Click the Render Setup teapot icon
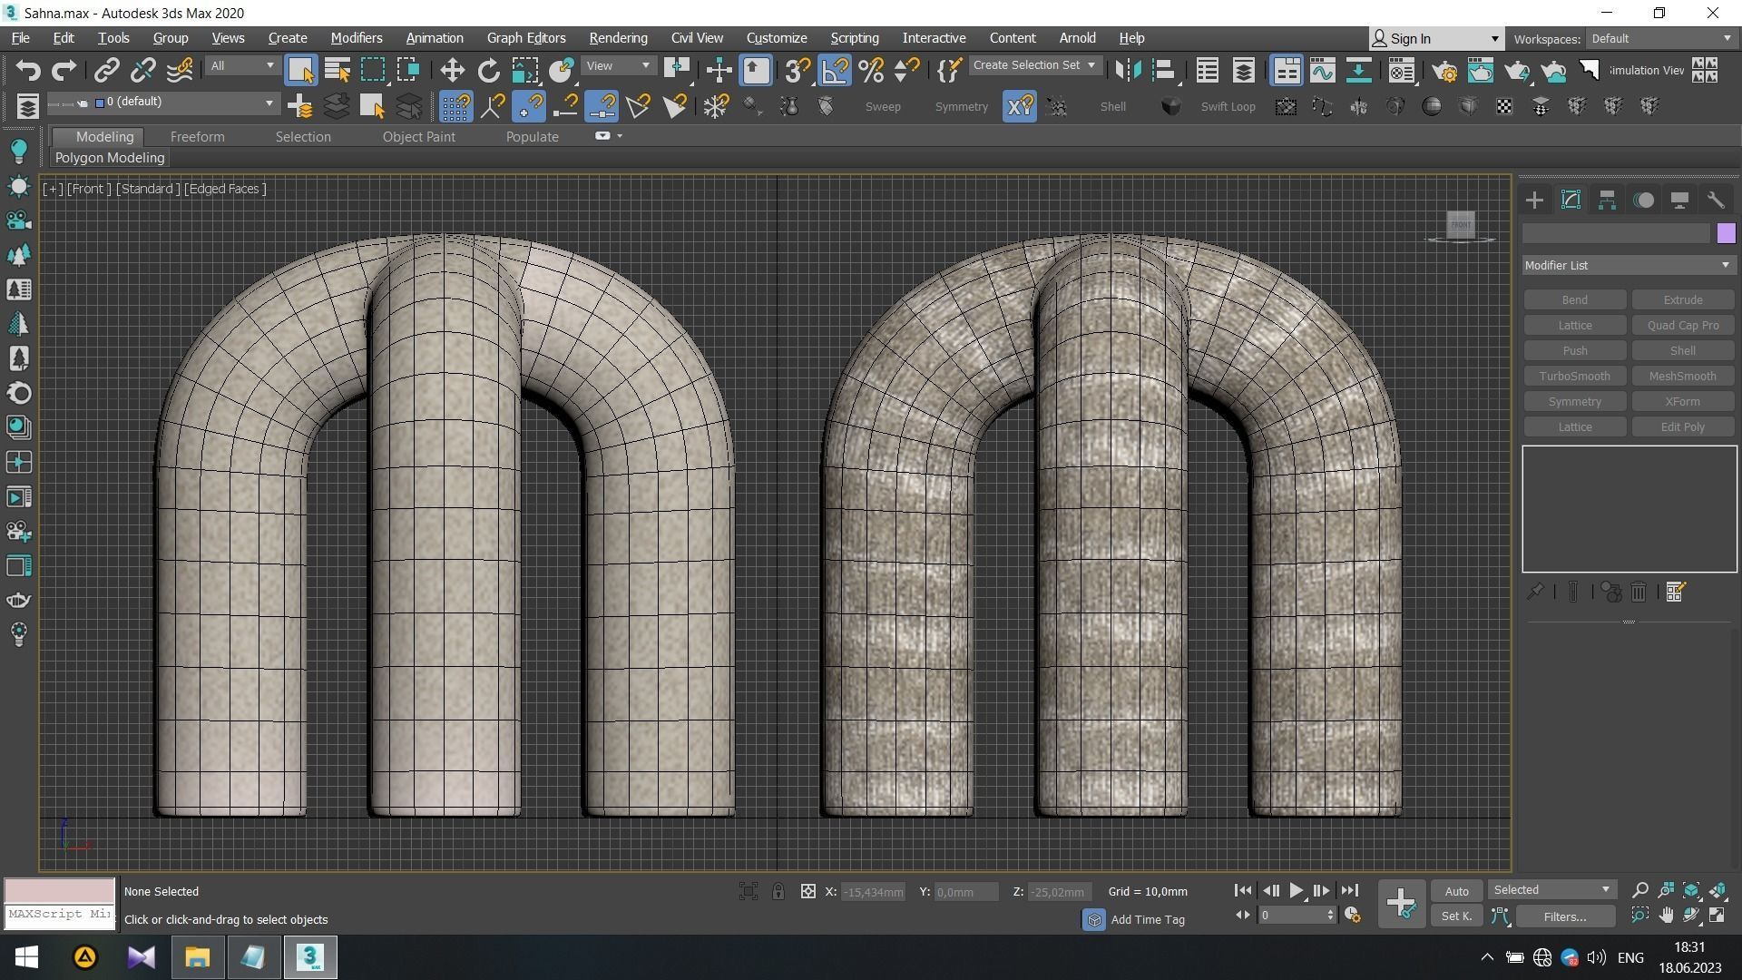Viewport: 1742px width, 980px height. (1444, 71)
